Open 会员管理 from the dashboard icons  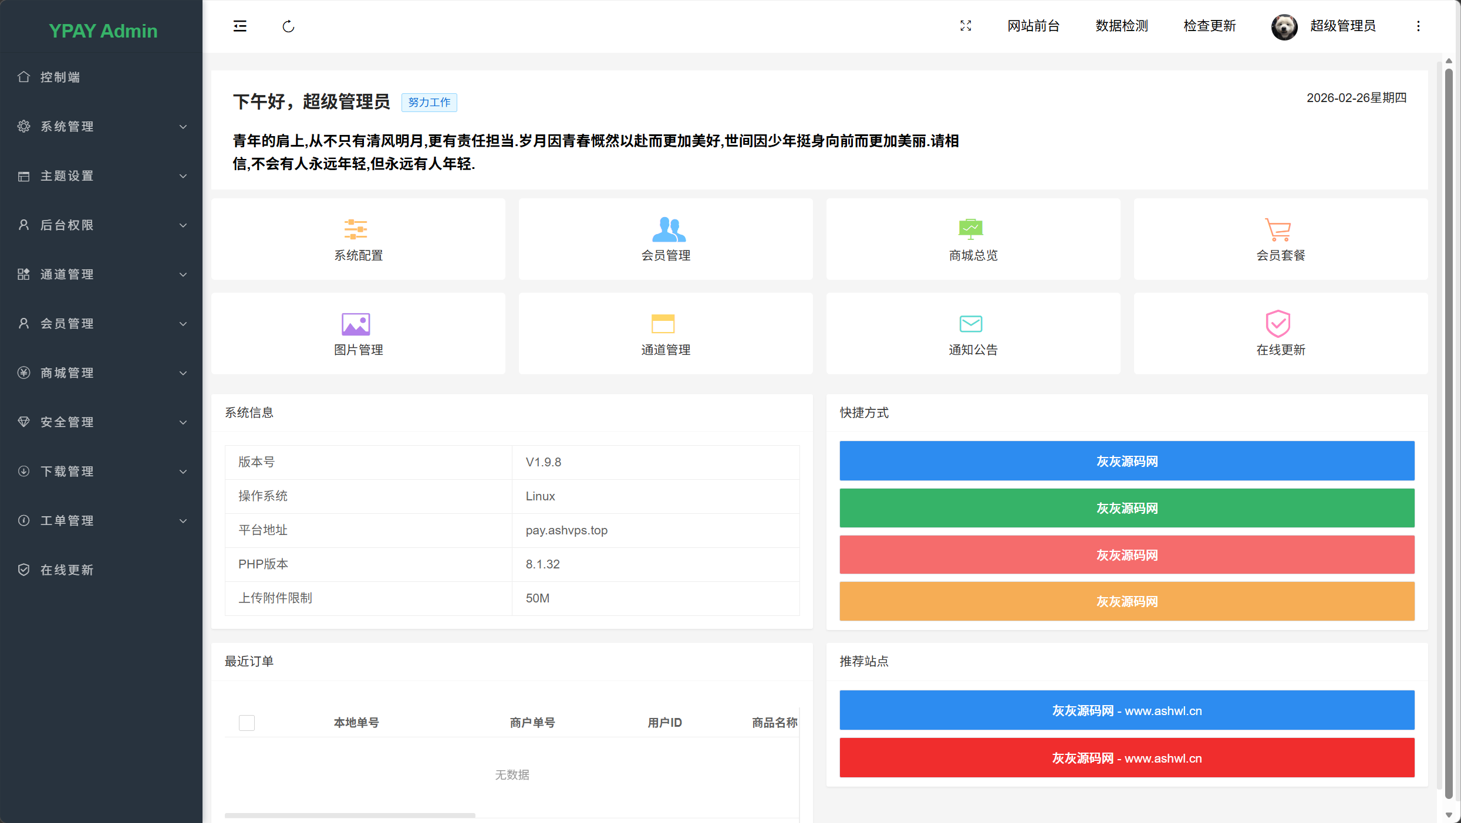click(x=665, y=239)
